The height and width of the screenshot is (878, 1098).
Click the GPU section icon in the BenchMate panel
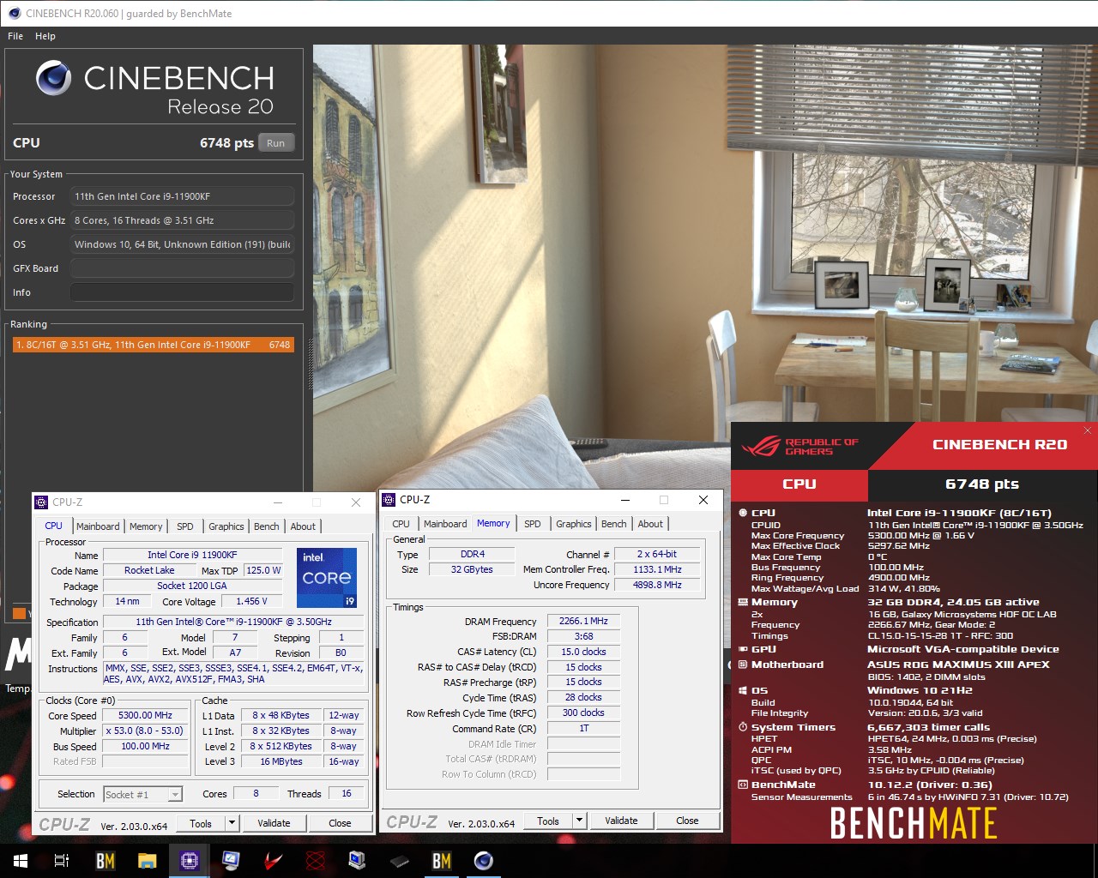[743, 649]
